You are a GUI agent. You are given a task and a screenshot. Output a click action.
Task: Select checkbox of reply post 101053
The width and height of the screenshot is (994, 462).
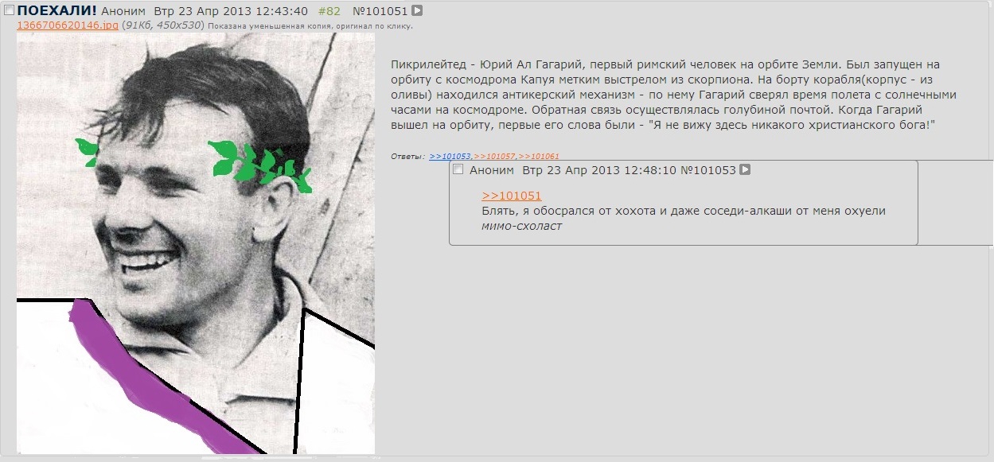(x=458, y=169)
